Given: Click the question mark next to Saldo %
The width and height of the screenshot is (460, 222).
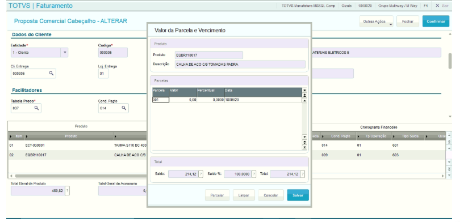Looking at the screenshot, I should click(x=254, y=174).
